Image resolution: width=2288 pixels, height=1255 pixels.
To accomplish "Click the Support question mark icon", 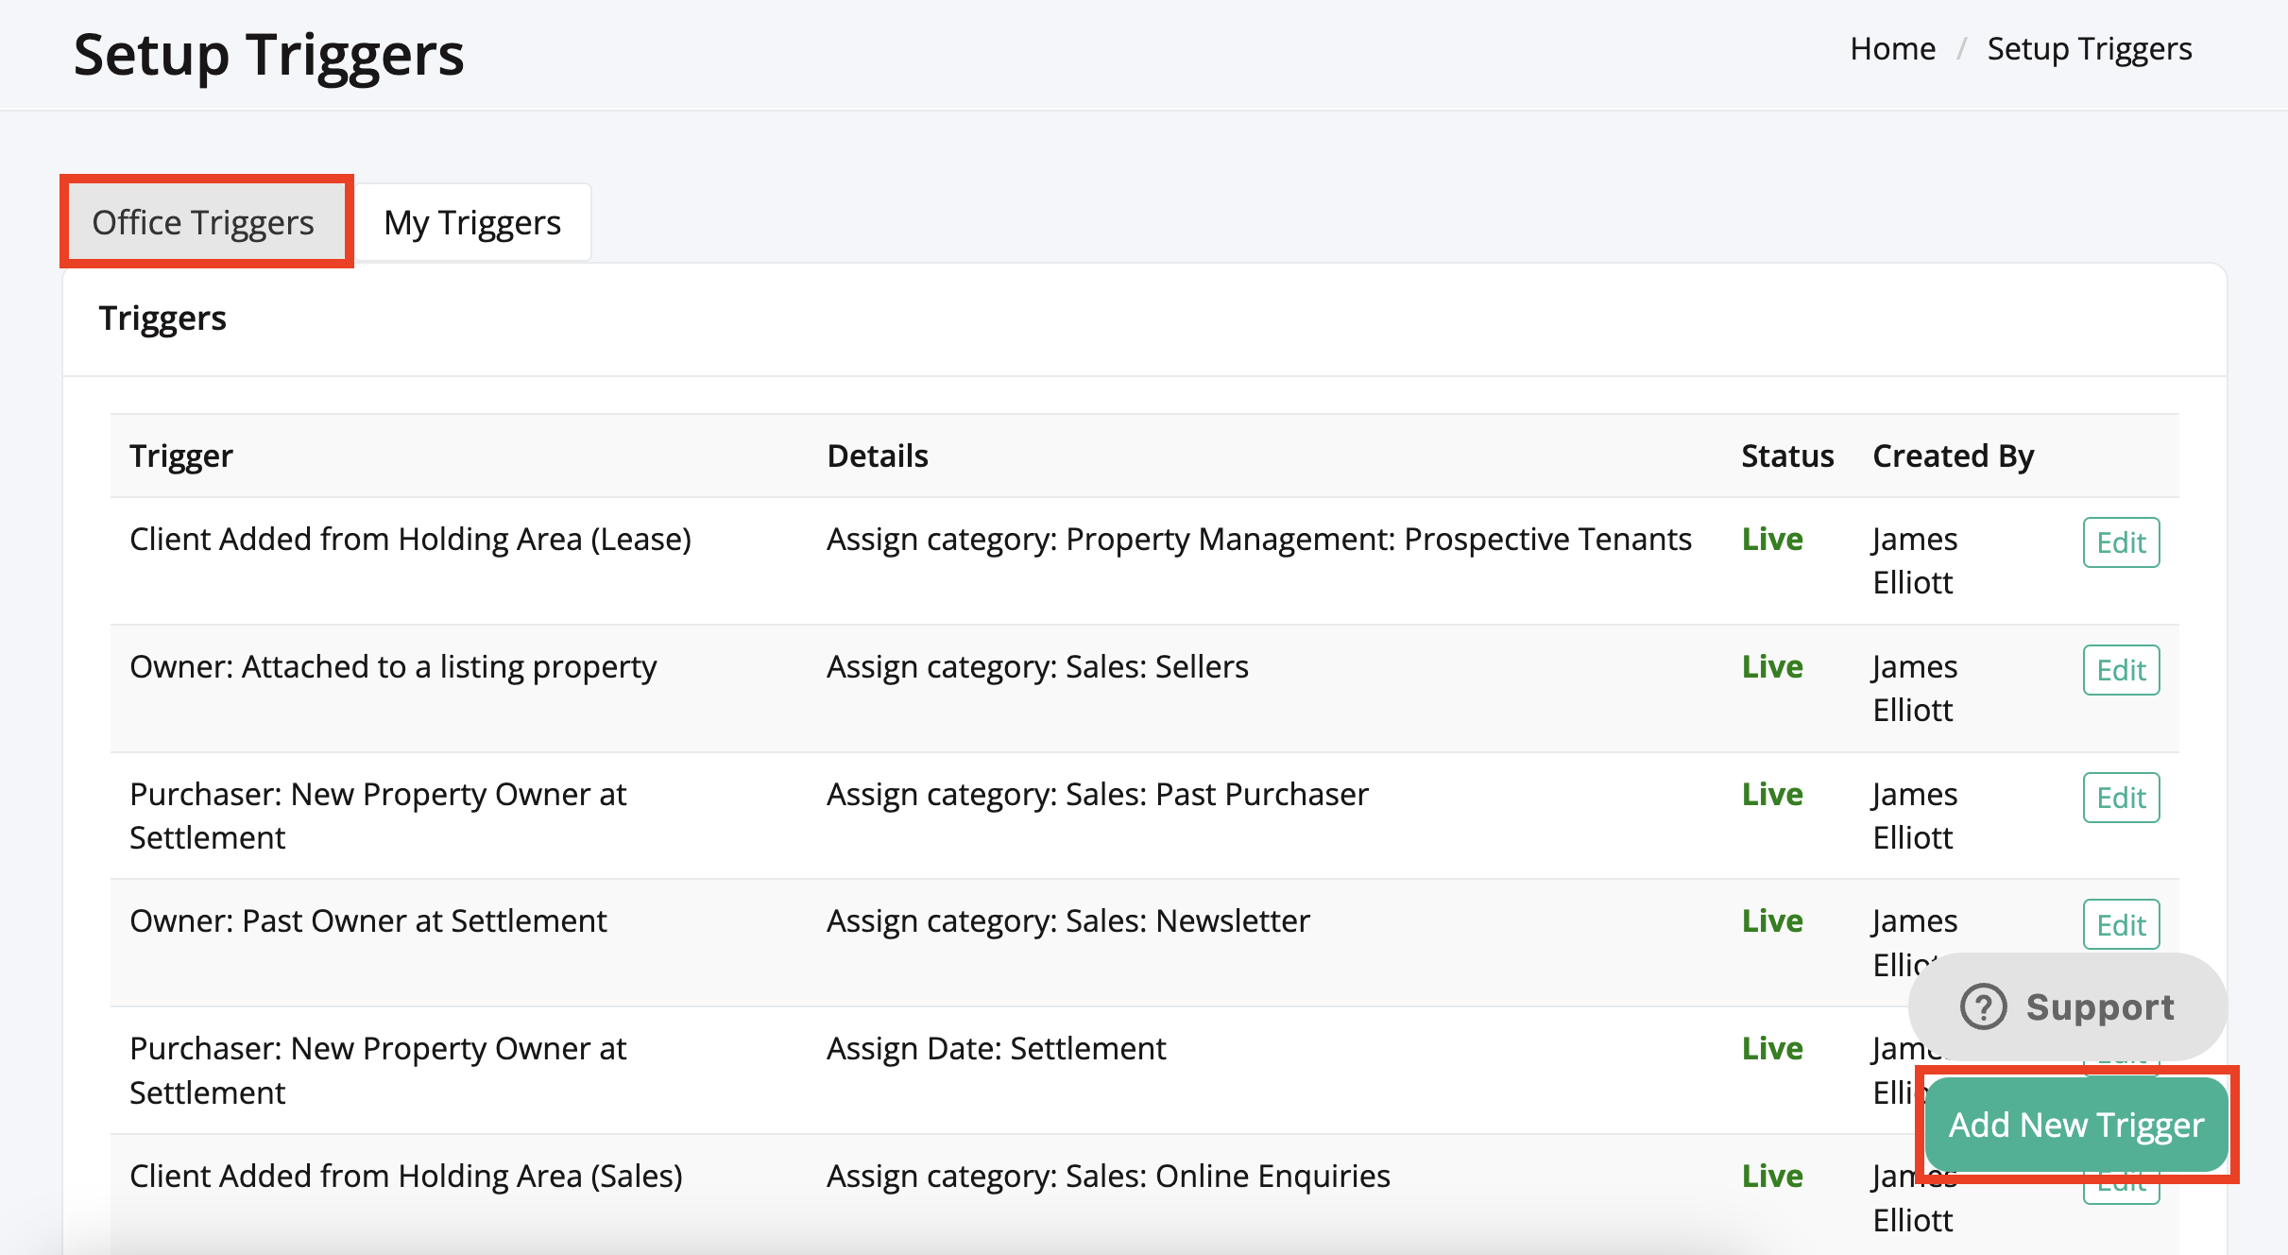I will coord(1983,1006).
